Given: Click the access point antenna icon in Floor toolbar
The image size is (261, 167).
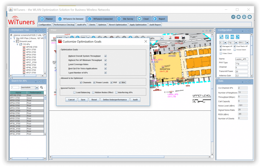Looking at the screenshot, I should tap(170, 38).
